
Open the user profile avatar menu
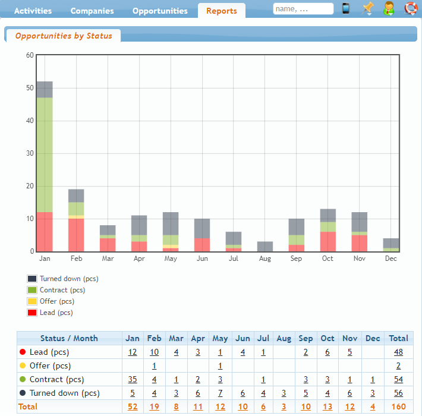click(x=389, y=9)
